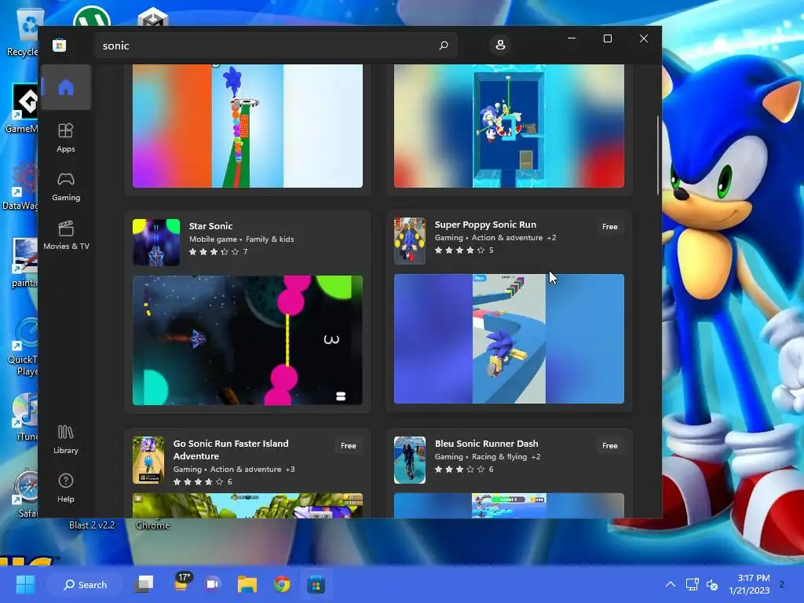804x603 pixels.
Task: Open Go Sonic Run Faster Island app icon
Action: 148,460
